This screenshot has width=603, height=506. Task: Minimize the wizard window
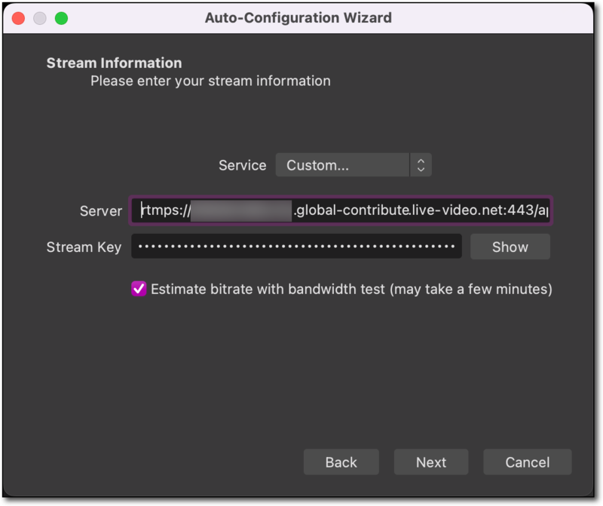(x=39, y=17)
